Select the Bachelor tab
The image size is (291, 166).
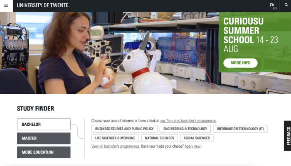(x=44, y=124)
